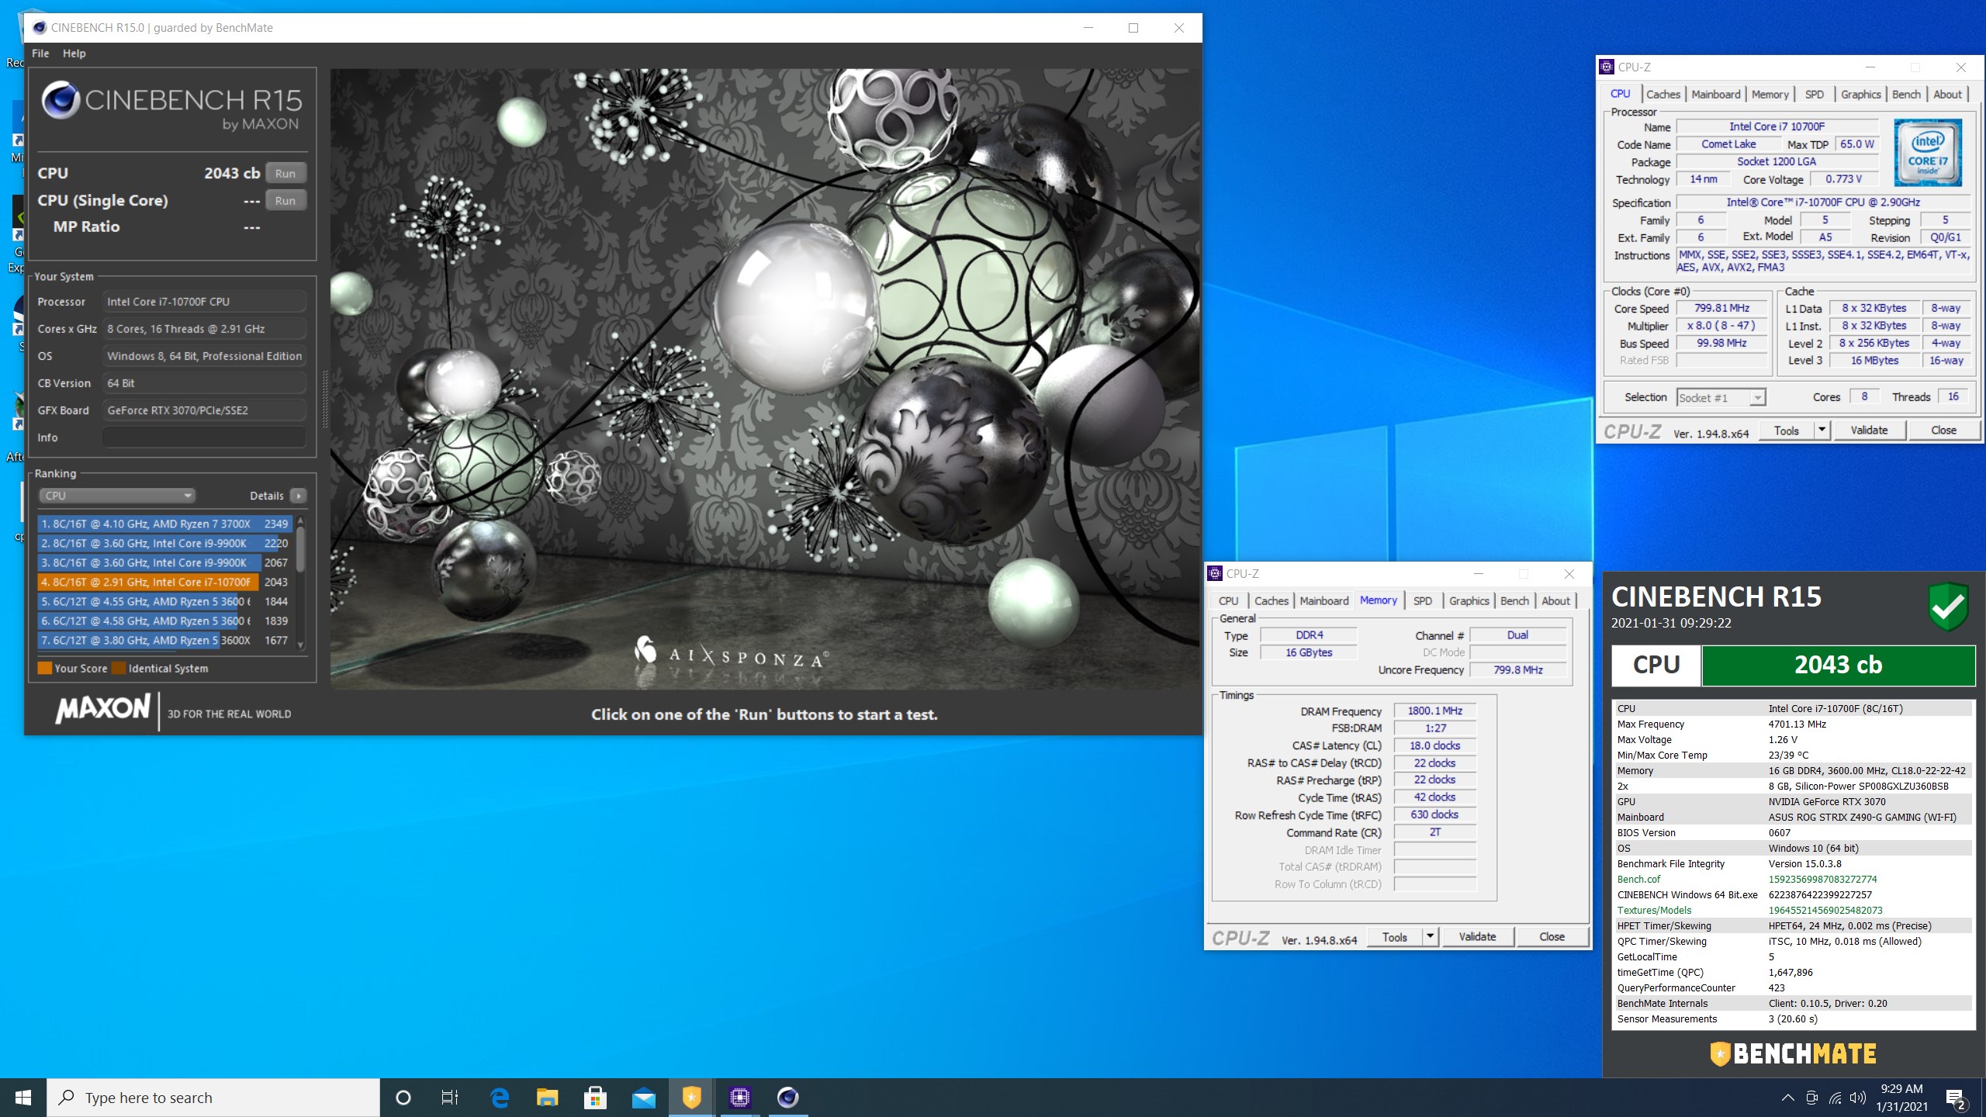Click Tools button in Memory CPU-Z window
Image resolution: width=1986 pixels, height=1117 pixels.
[x=1394, y=936]
